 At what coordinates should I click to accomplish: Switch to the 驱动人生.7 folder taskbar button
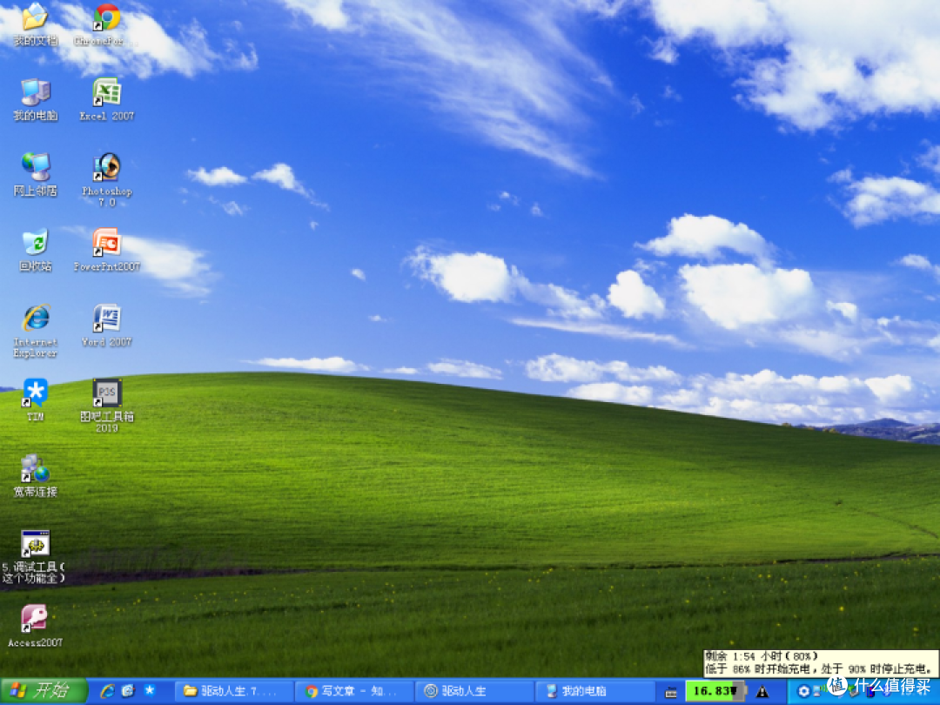point(236,691)
